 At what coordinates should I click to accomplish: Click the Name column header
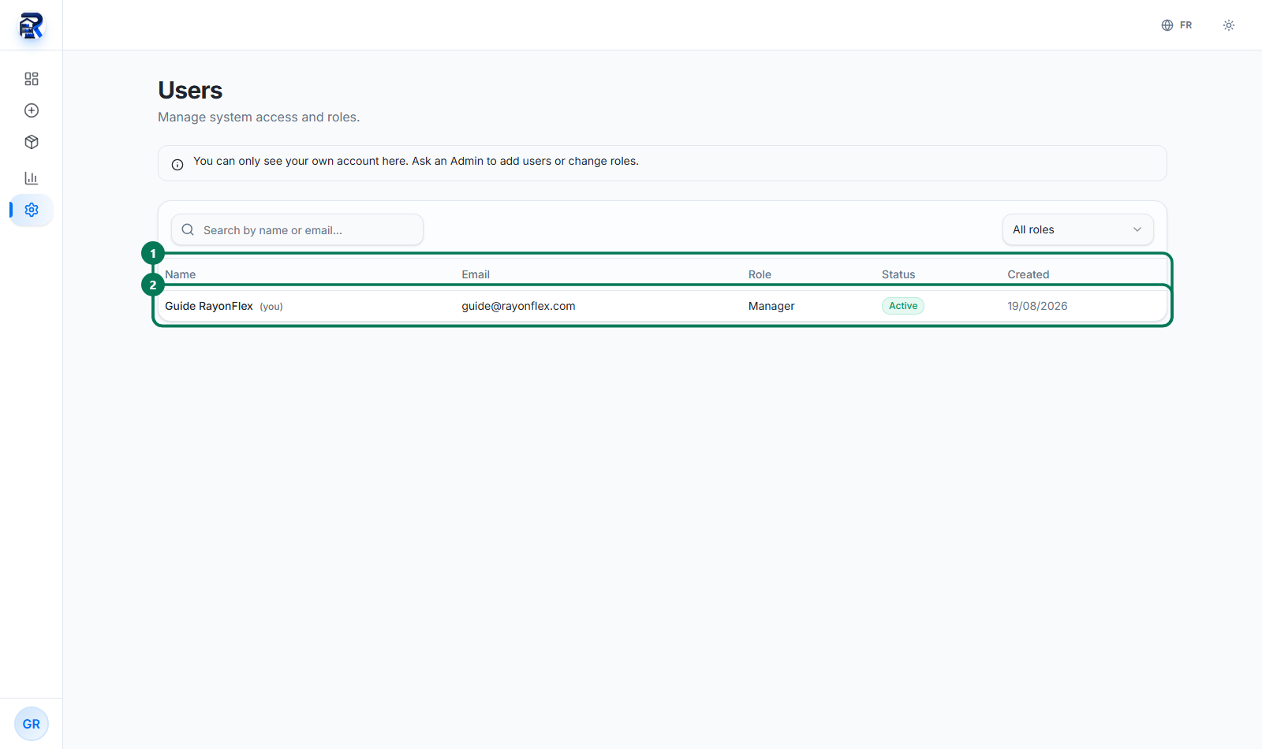click(x=181, y=274)
